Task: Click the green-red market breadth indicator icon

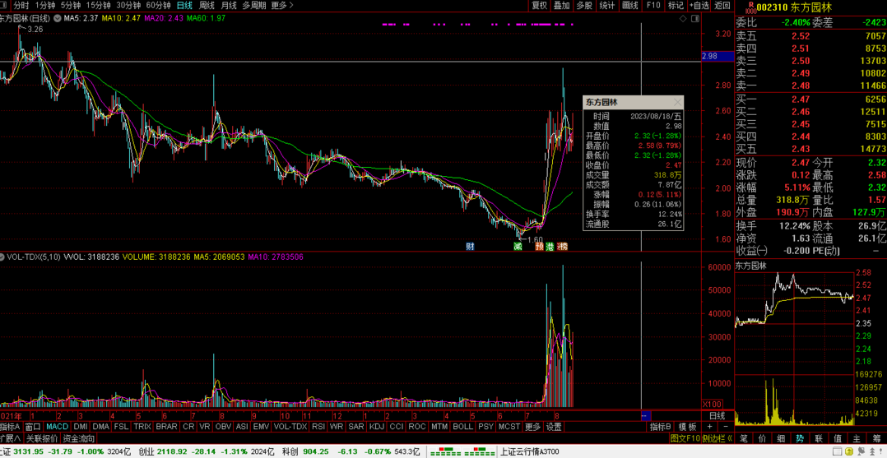Action: tap(461, 451)
